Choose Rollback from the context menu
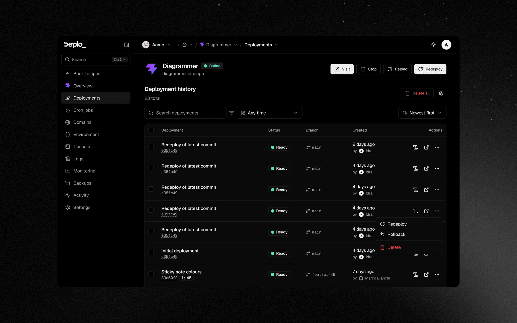This screenshot has width=517, height=323. 409,234
